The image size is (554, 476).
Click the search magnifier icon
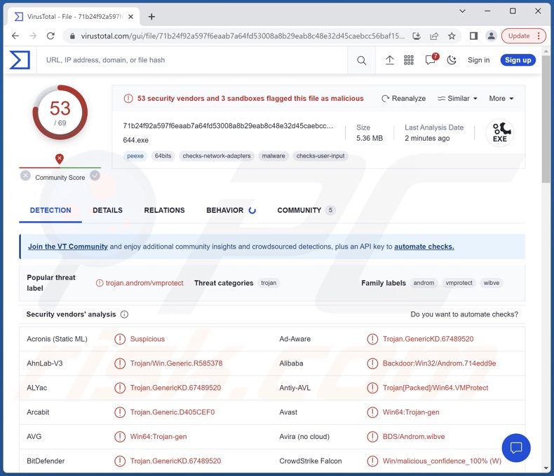coord(361,61)
